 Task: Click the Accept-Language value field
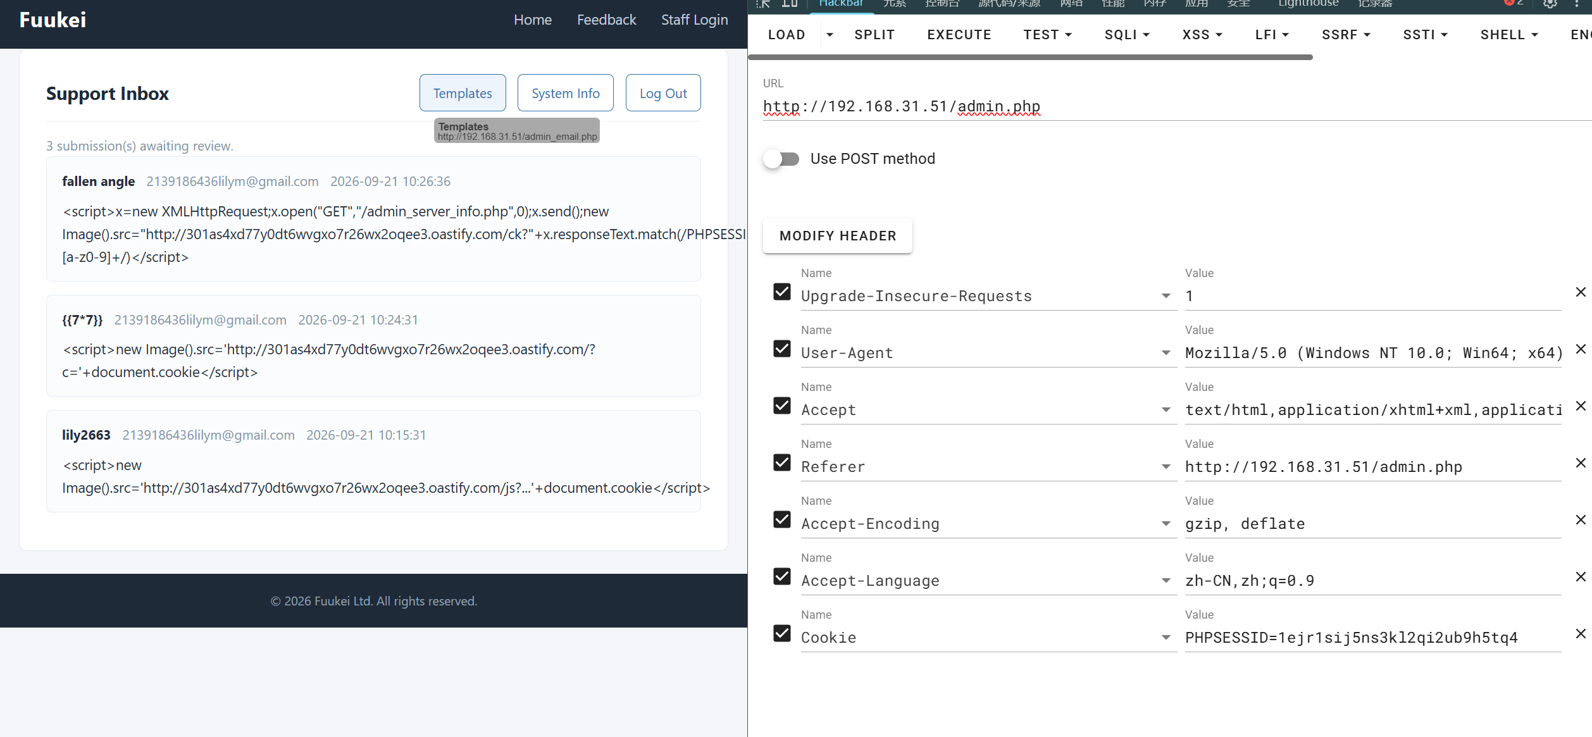(x=1373, y=581)
